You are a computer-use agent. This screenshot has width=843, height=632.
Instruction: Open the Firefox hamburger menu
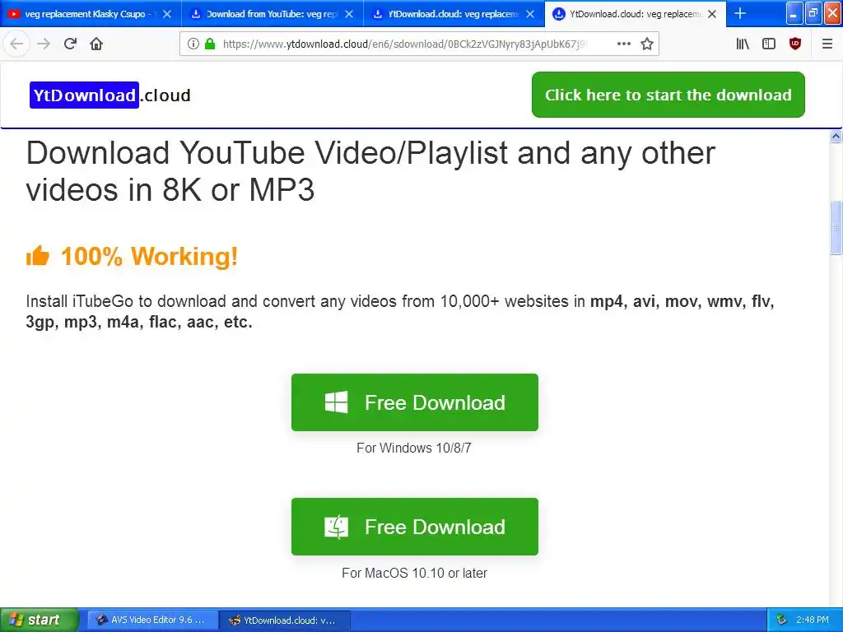tap(827, 44)
